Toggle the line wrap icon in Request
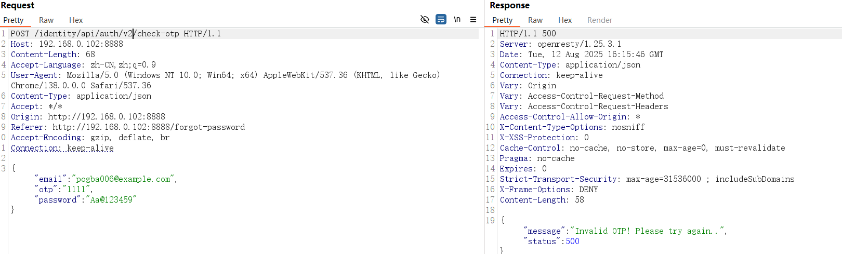The height and width of the screenshot is (254, 842). [441, 20]
